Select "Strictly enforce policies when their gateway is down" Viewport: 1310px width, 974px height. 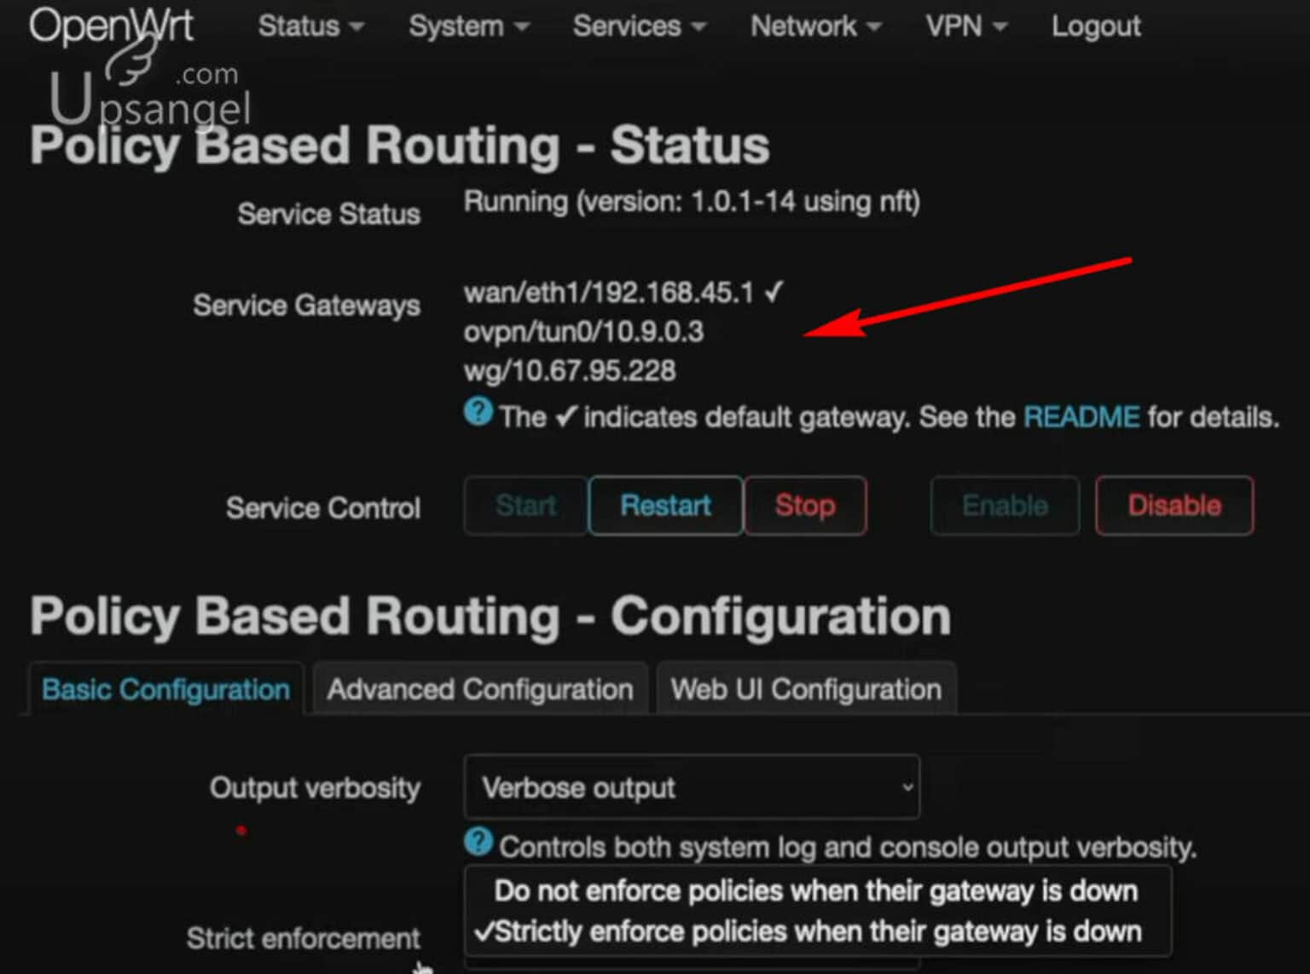pyautogui.click(x=816, y=931)
